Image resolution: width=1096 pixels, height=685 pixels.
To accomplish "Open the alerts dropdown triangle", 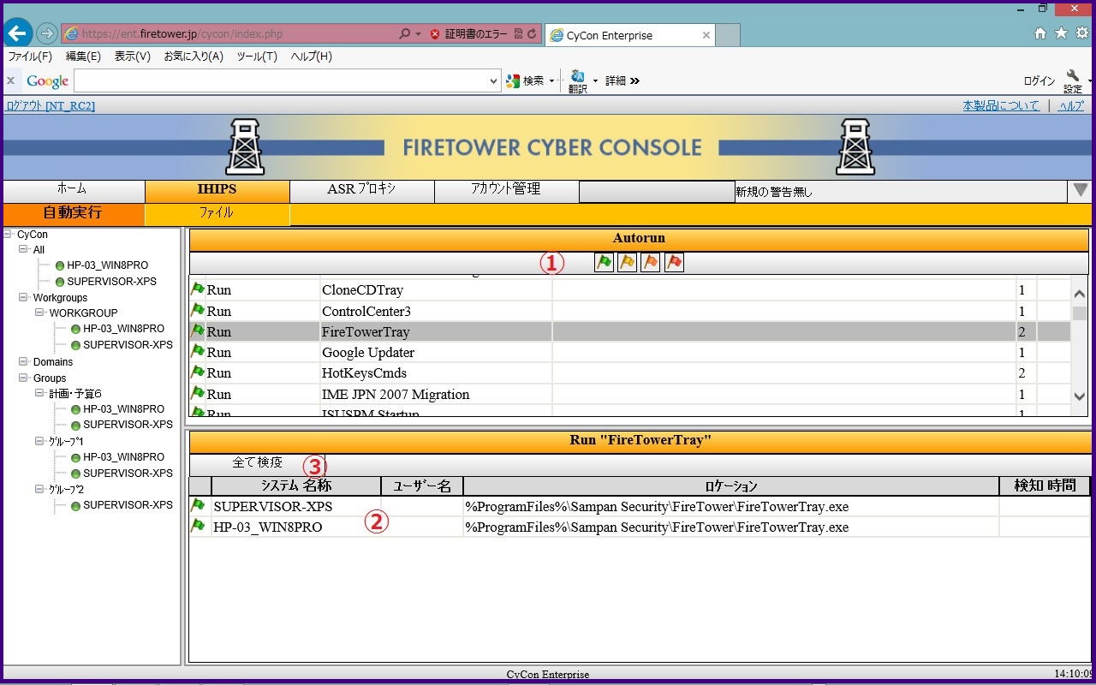I will [1081, 190].
